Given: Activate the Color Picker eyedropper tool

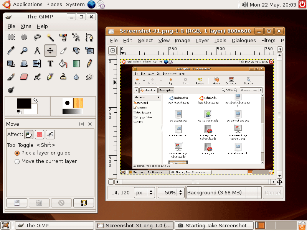Looking at the screenshot, I should coord(11,50).
